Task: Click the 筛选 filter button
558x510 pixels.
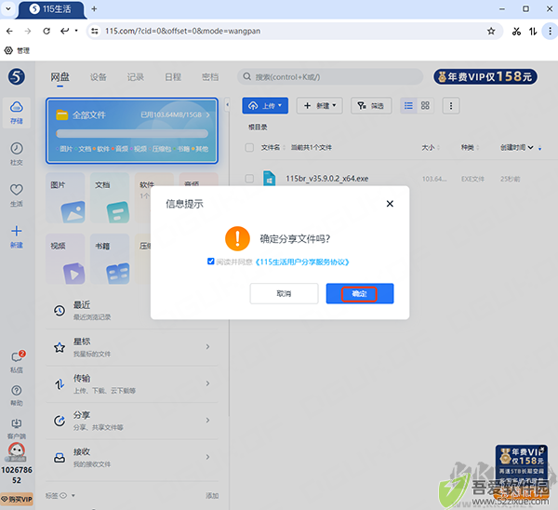Action: coord(371,106)
